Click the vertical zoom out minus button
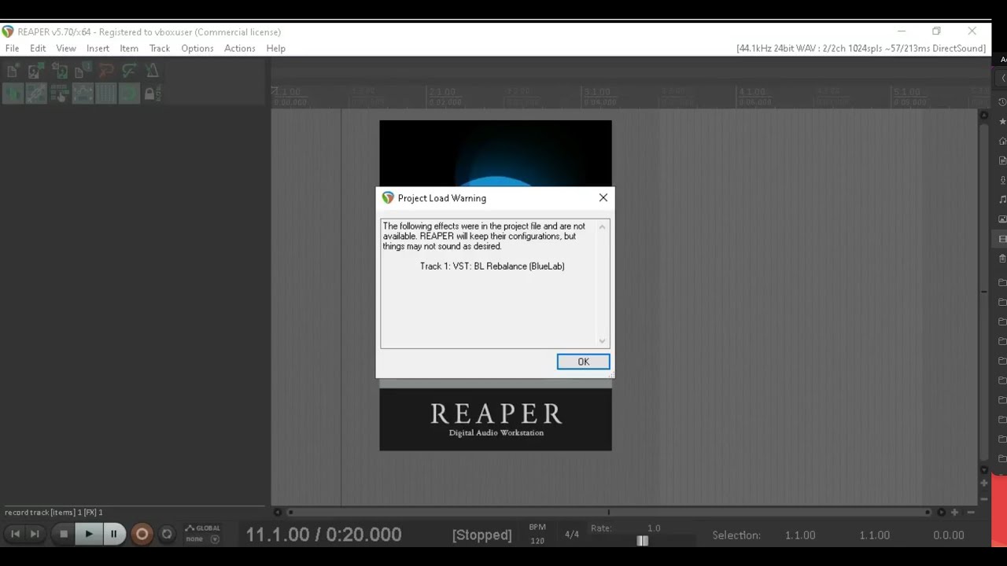This screenshot has height=566, width=1007. 984,498
